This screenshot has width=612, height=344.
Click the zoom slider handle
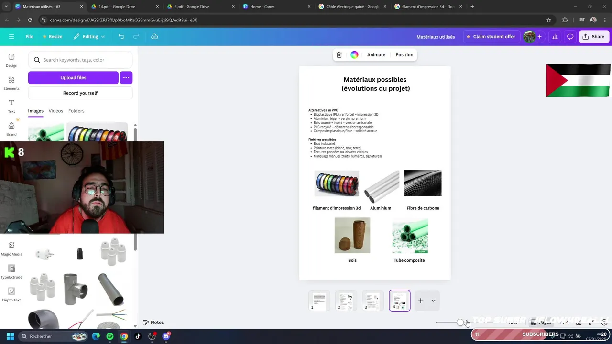tap(460, 322)
